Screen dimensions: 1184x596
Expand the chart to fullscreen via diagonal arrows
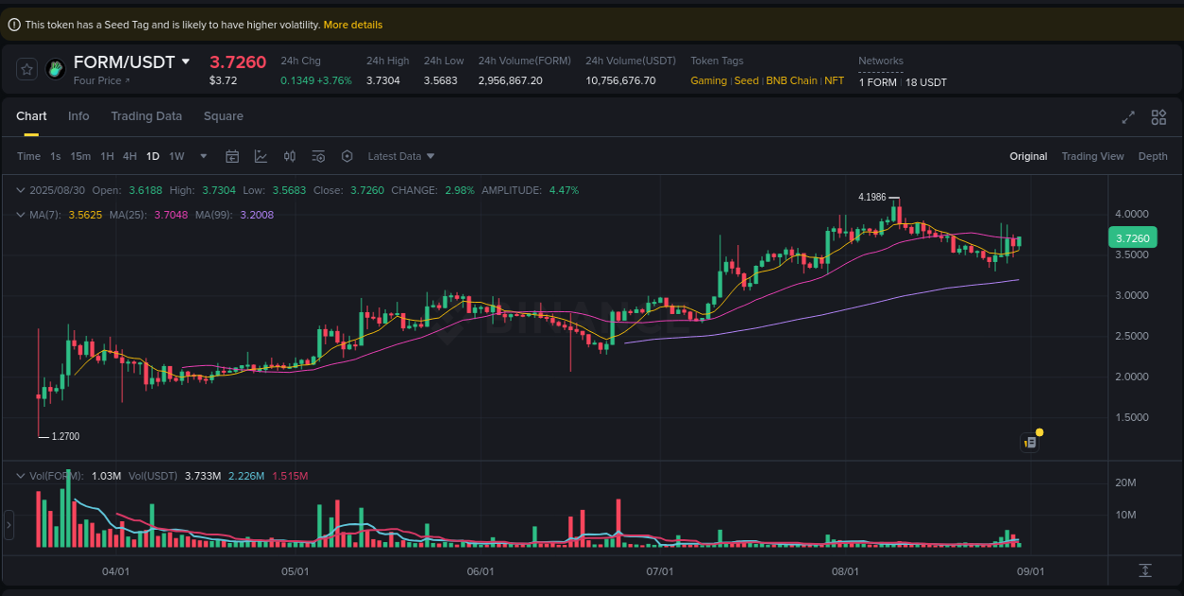click(1127, 117)
